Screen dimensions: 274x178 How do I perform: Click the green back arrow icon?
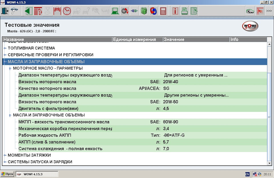28,11
